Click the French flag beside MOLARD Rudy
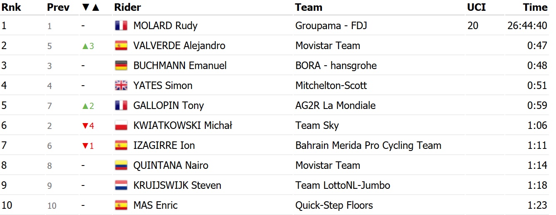This screenshot has height=215, width=556. click(x=121, y=26)
